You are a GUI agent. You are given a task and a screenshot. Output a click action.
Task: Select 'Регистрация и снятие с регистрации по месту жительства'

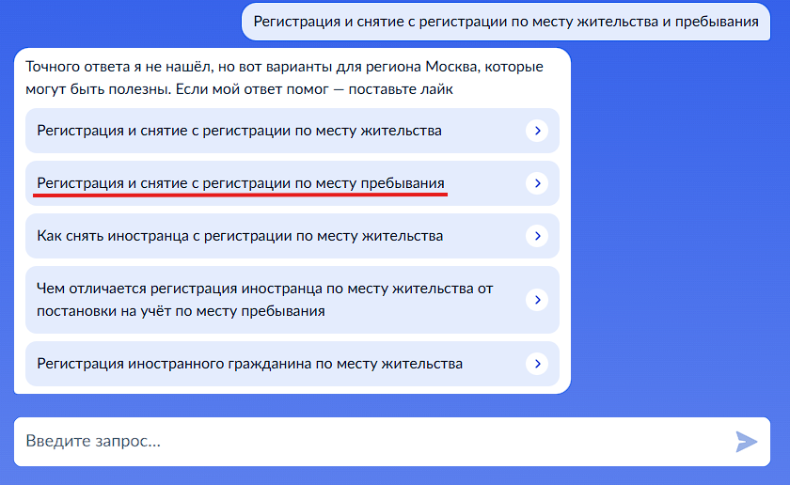[292, 131]
